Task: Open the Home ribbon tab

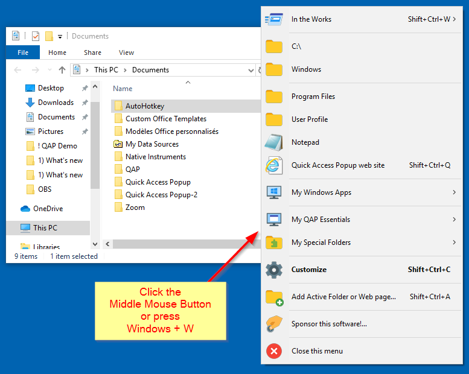Action: tap(57, 52)
